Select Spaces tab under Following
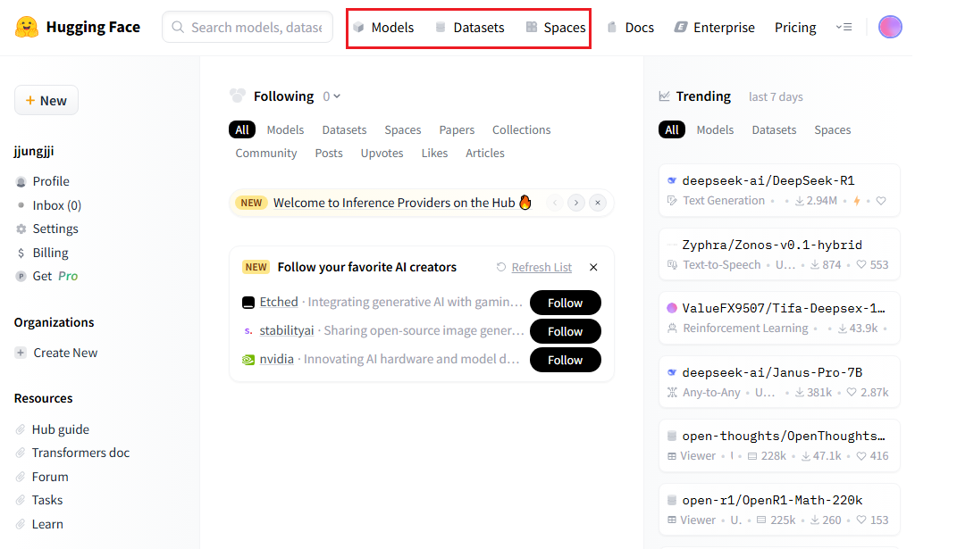Screen dimensions: 957x549 pyautogui.click(x=403, y=130)
